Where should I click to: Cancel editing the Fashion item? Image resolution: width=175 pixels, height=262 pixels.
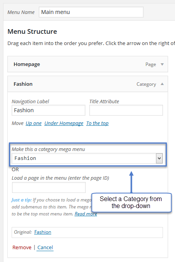coord(45,248)
